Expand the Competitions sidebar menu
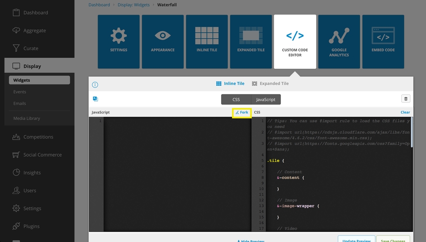 pos(38,137)
